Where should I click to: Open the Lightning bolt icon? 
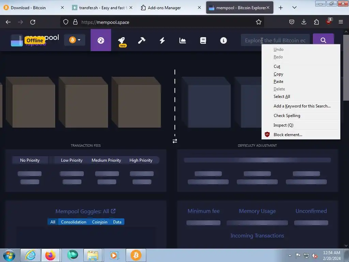tap(162, 40)
